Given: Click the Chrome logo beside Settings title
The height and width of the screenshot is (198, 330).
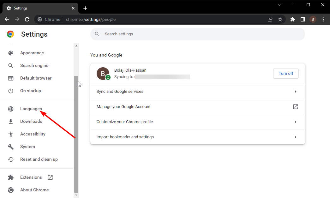Looking at the screenshot, I should [10, 34].
